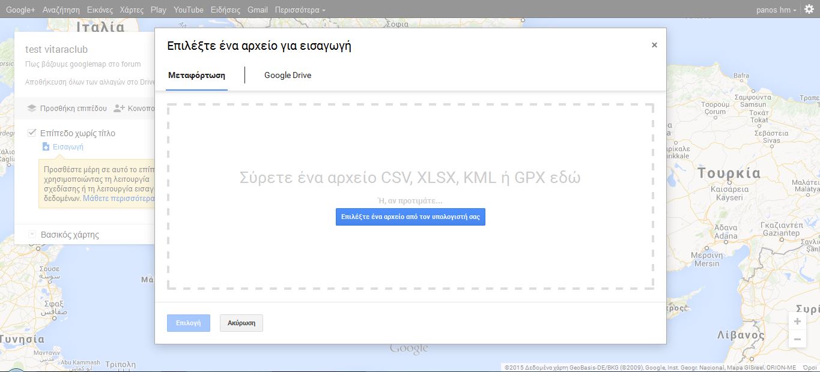Zoom out the map with the minus button
The height and width of the screenshot is (372, 820).
click(x=797, y=339)
